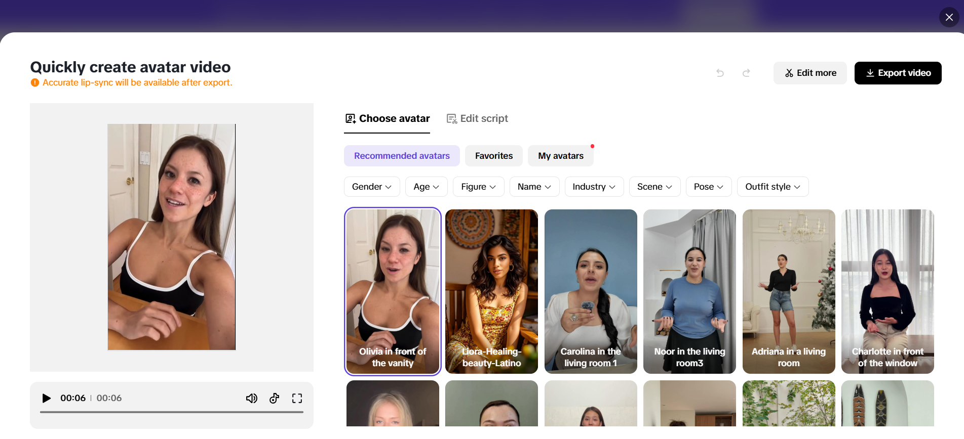Click the TikTok icon in player bar

point(274,398)
